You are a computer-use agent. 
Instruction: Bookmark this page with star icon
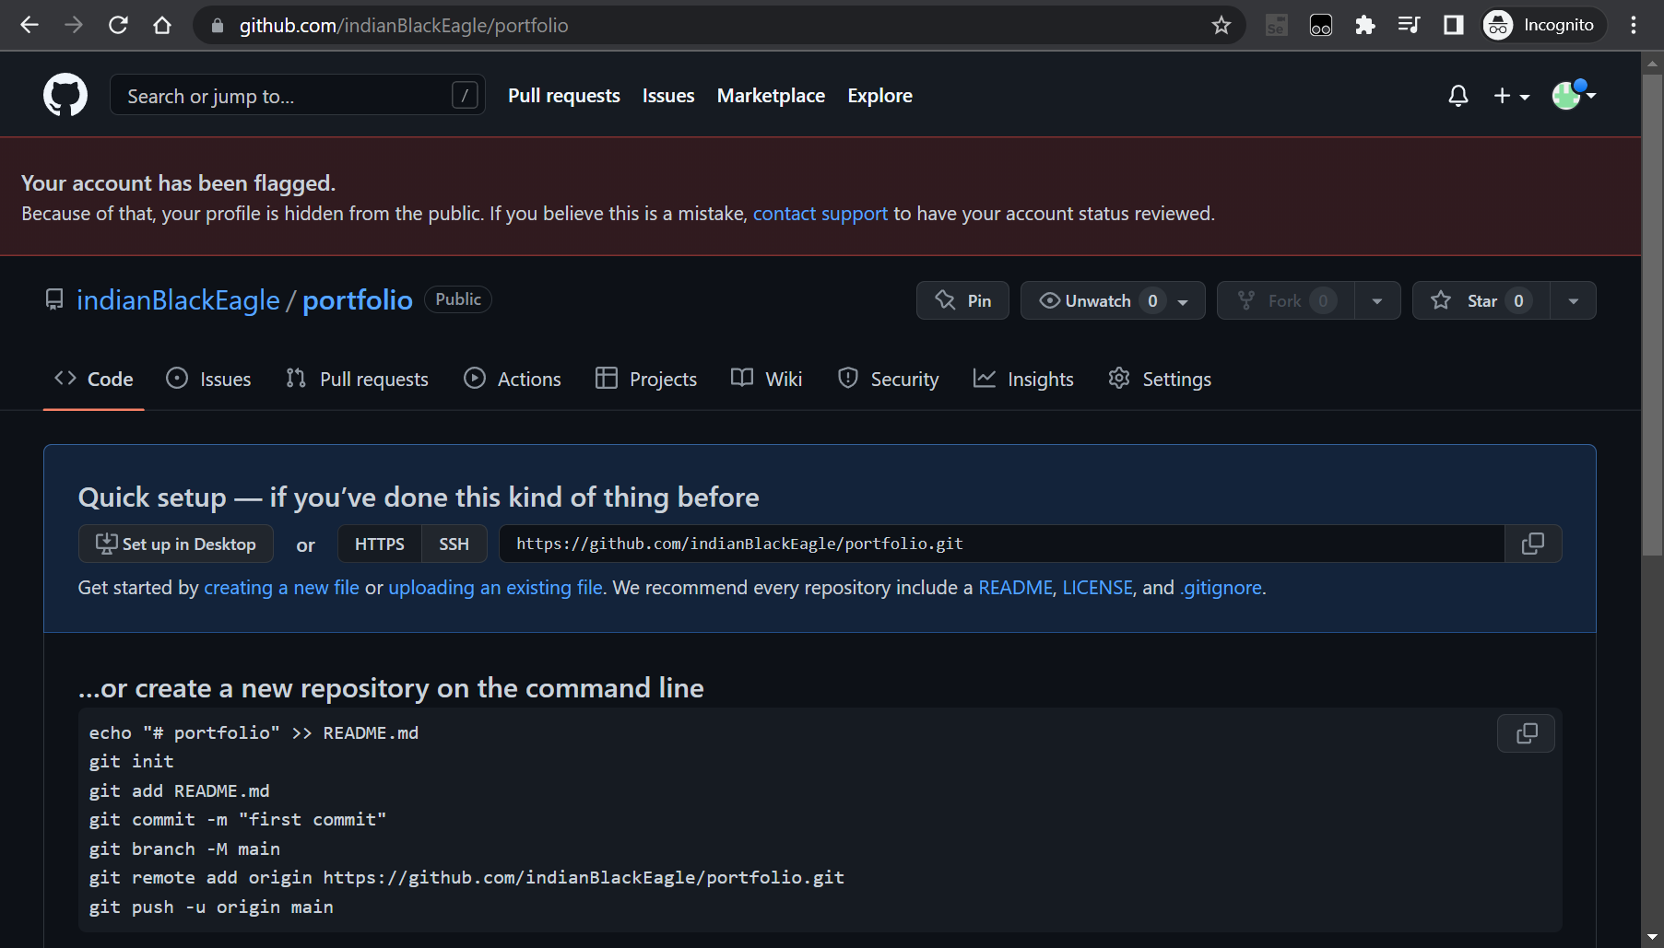point(1221,25)
